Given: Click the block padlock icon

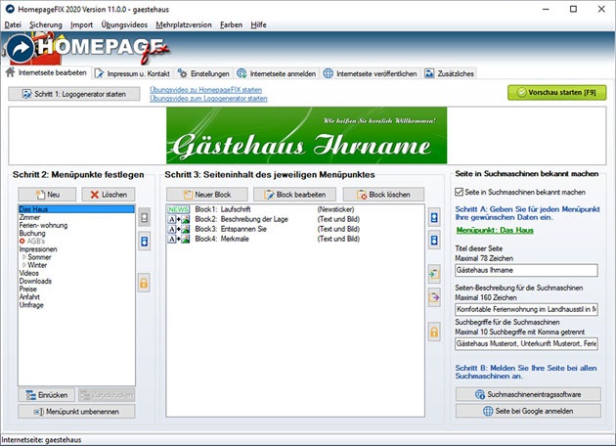Looking at the screenshot, I should pos(434,332).
